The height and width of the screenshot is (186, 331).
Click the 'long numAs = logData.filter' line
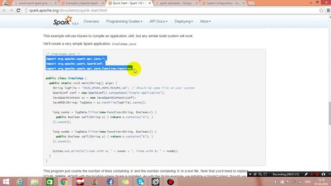[x=104, y=112]
